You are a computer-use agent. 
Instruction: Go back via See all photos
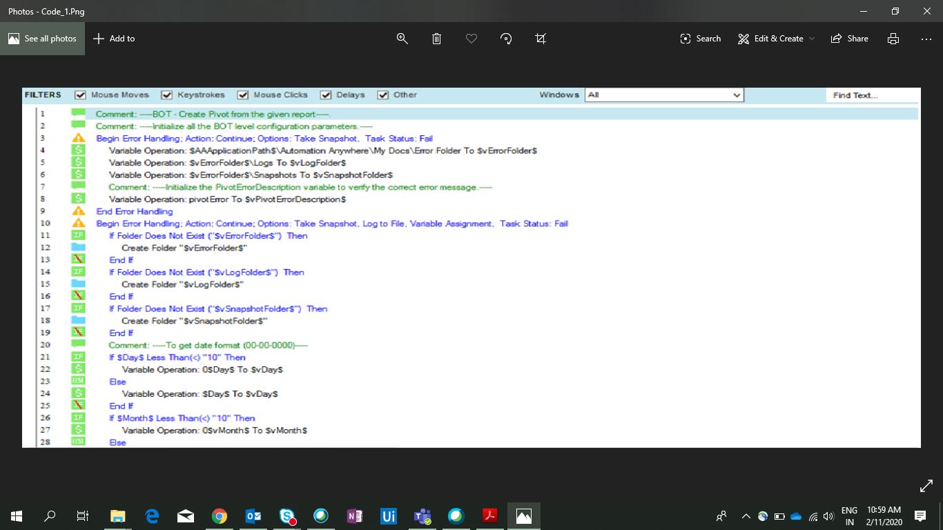pyautogui.click(x=42, y=39)
